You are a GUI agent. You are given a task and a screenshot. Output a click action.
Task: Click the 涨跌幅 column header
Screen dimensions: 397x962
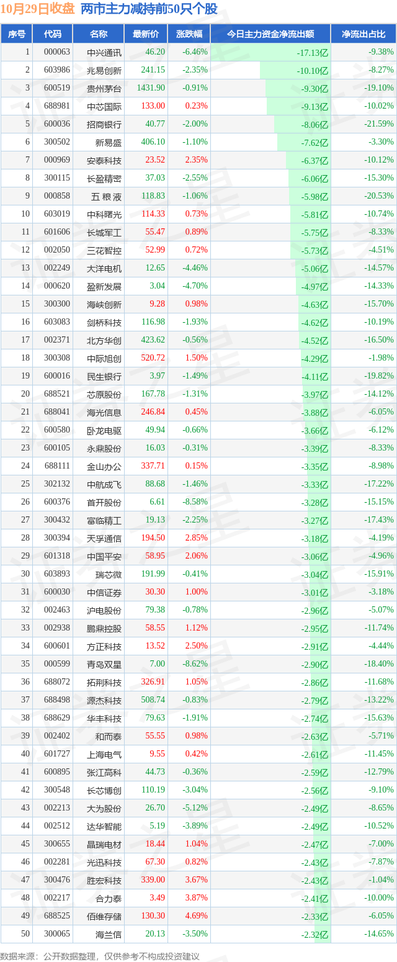[189, 34]
